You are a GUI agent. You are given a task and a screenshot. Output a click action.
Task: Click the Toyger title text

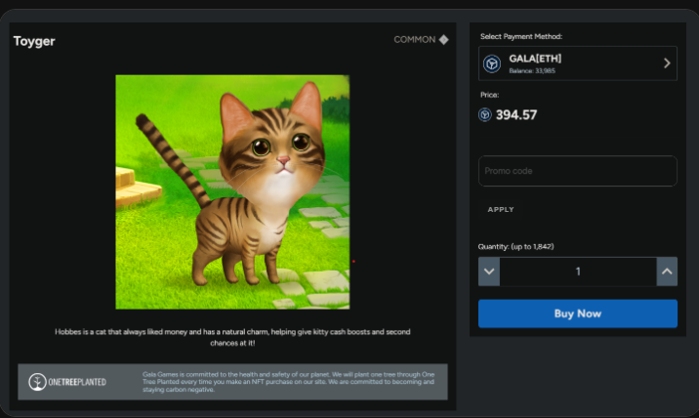pos(34,41)
